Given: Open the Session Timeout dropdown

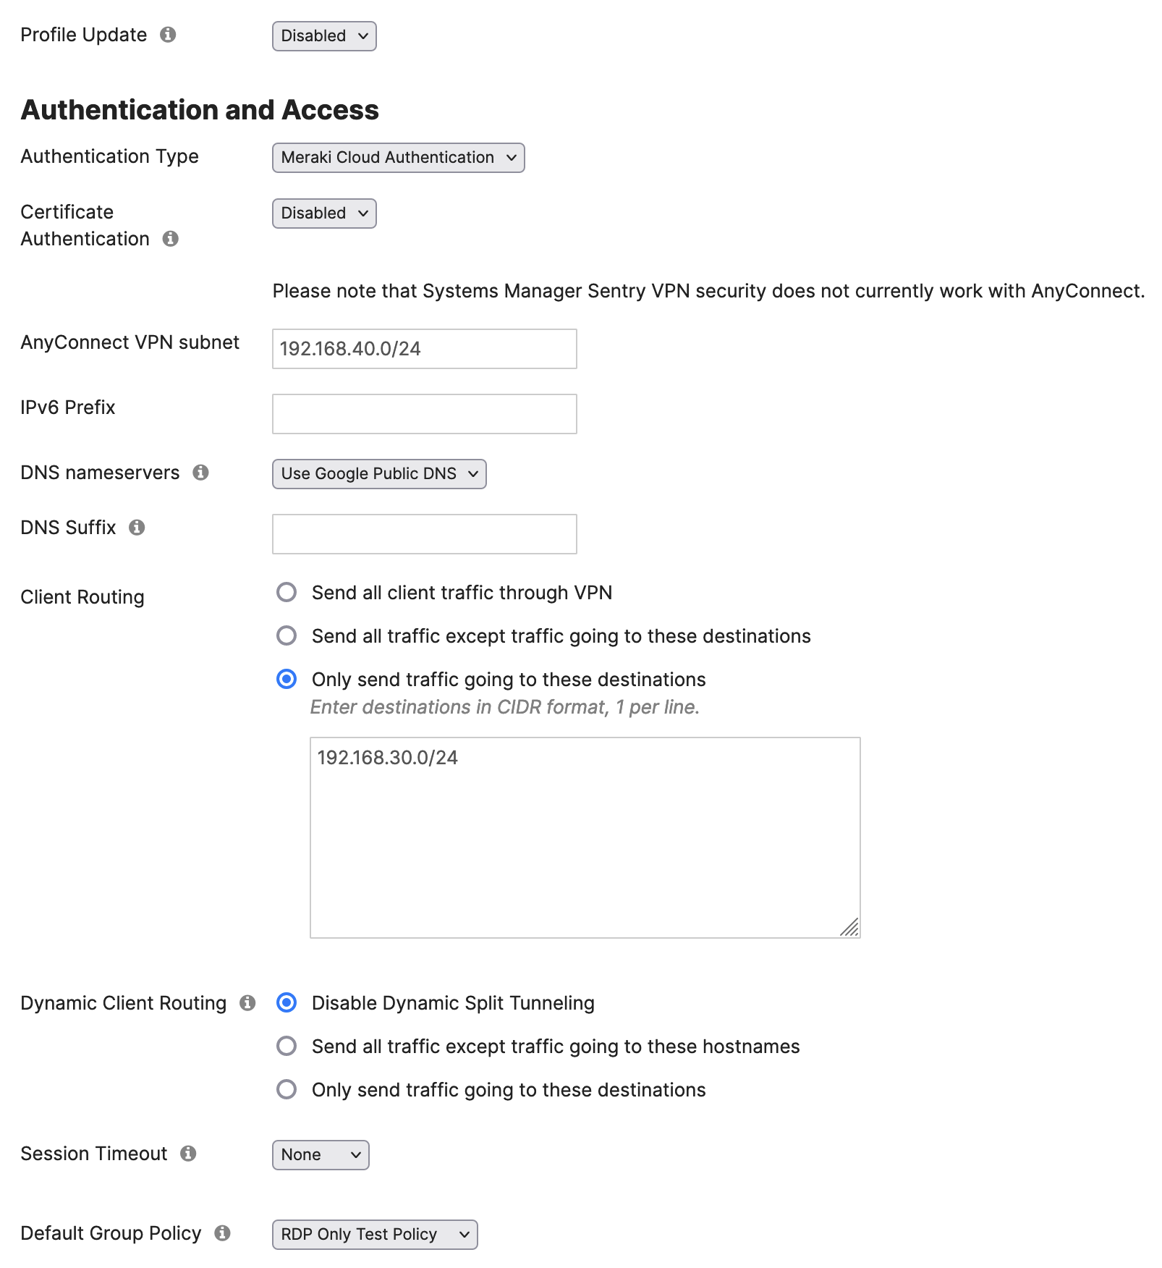Looking at the screenshot, I should point(321,1154).
